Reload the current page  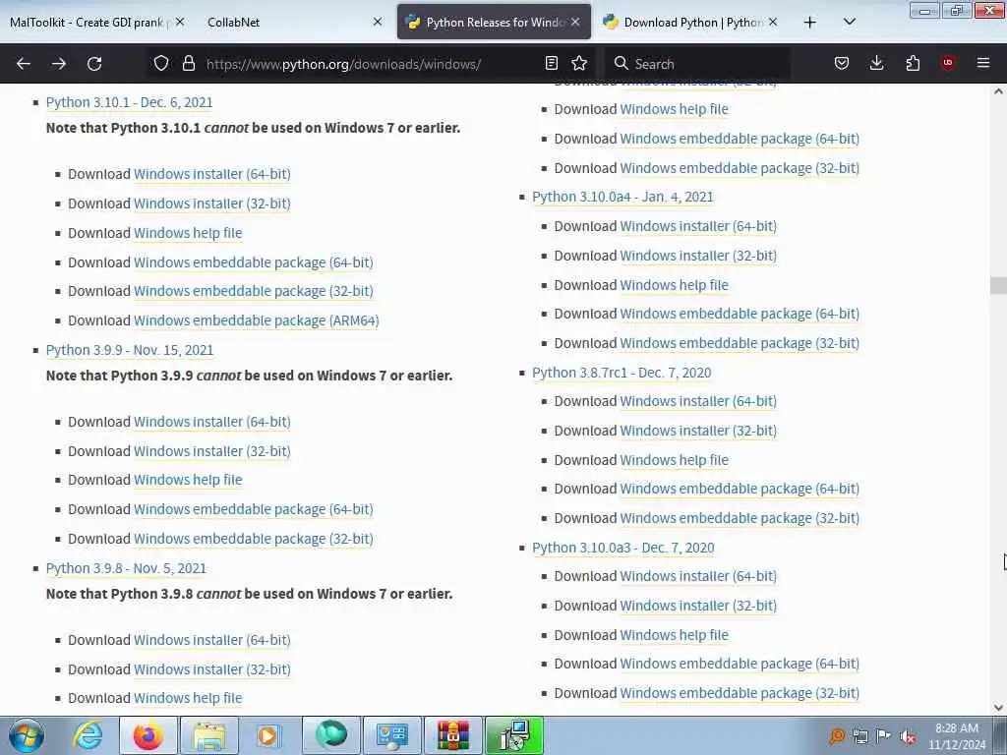click(x=94, y=64)
